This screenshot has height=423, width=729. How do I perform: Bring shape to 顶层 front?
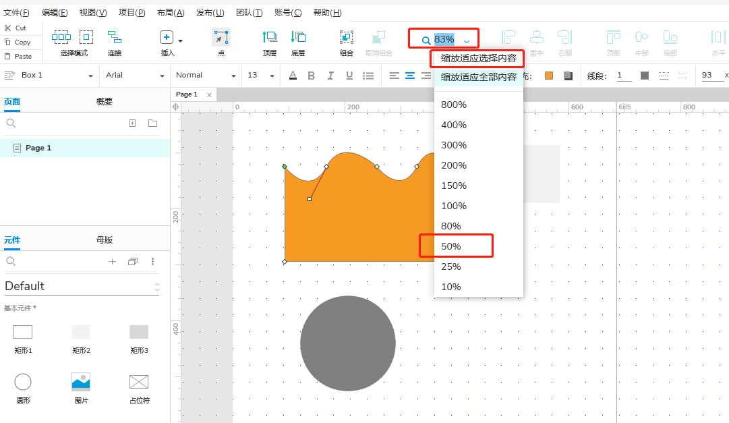(x=270, y=36)
